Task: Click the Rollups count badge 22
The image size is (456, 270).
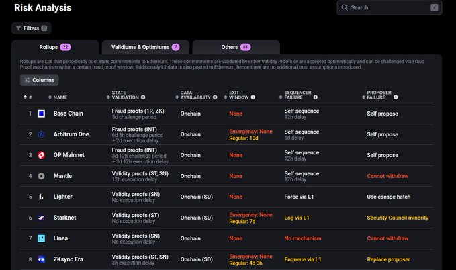Action: (65, 47)
